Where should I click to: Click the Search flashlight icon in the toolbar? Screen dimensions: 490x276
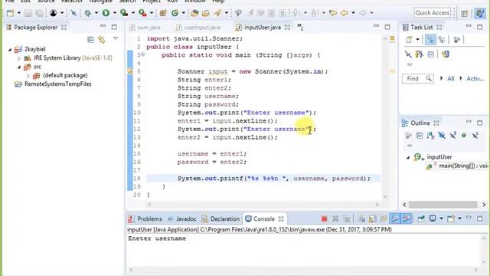tap(217, 13)
